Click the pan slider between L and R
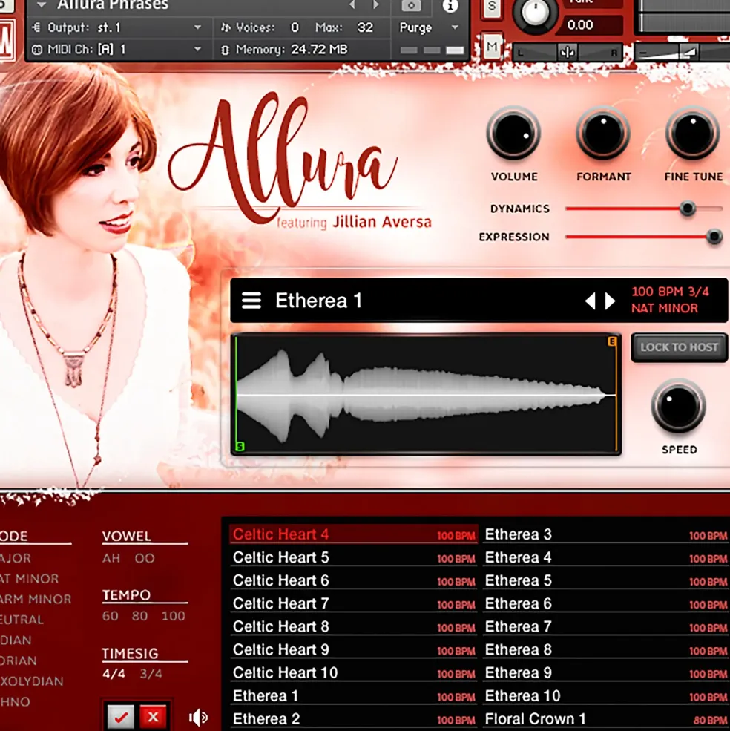Image resolution: width=730 pixels, height=731 pixels. (x=568, y=53)
